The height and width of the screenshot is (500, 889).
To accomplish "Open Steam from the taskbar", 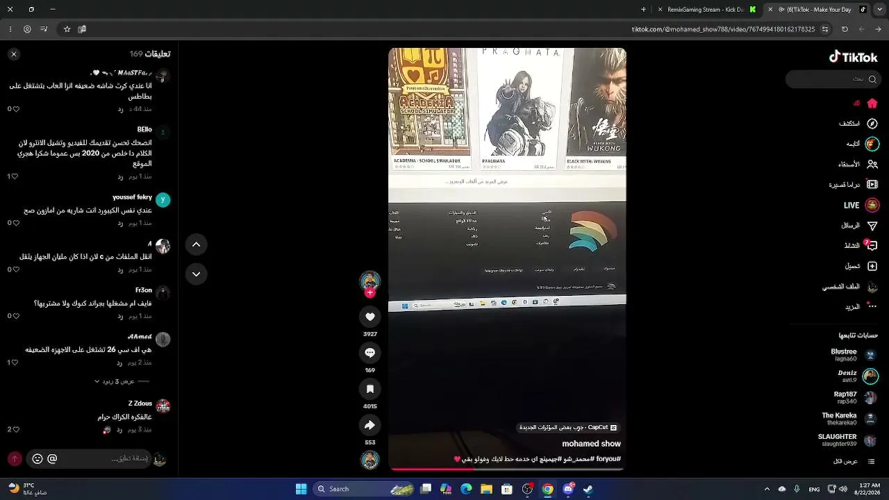I will click(x=588, y=489).
